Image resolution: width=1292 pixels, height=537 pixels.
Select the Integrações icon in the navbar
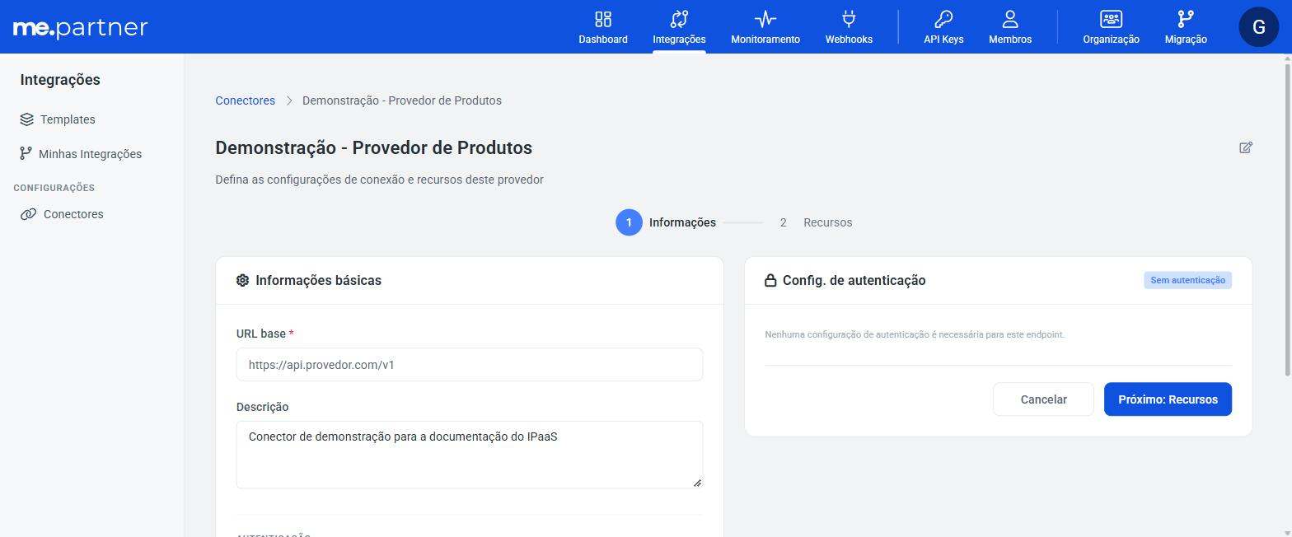679,19
